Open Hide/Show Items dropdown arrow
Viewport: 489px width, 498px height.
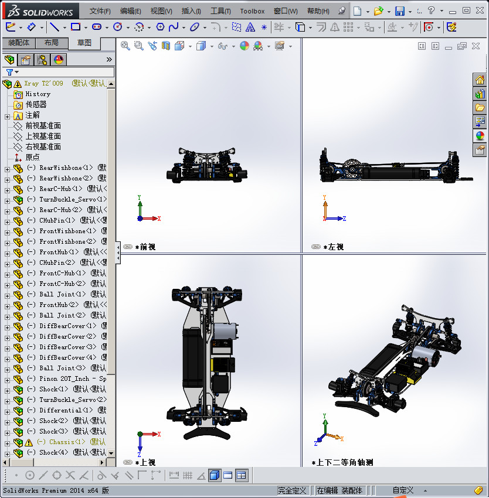click(x=233, y=47)
